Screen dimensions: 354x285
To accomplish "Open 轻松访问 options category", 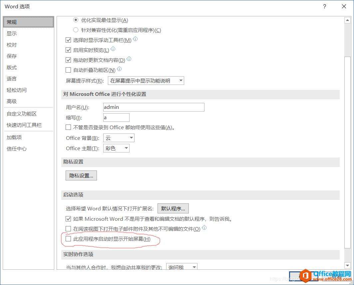I will click(x=28, y=90).
